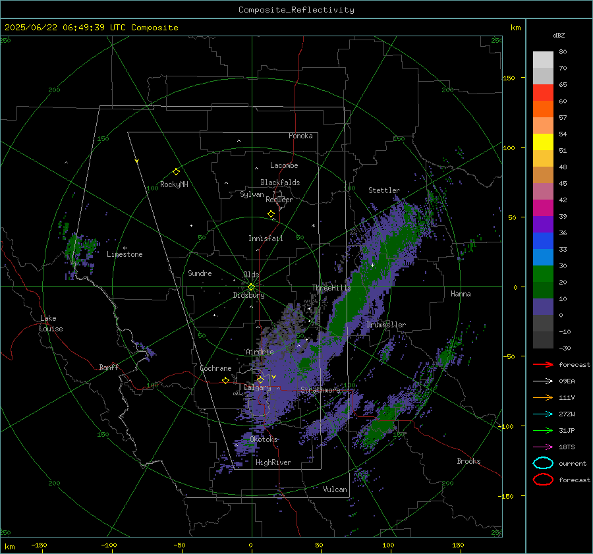
Task: Click the Lacombe label
Action: [284, 165]
